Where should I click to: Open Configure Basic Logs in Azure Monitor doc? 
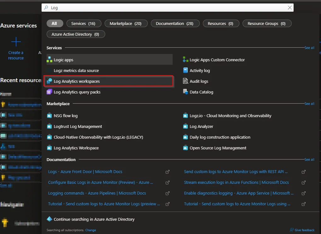point(100,183)
